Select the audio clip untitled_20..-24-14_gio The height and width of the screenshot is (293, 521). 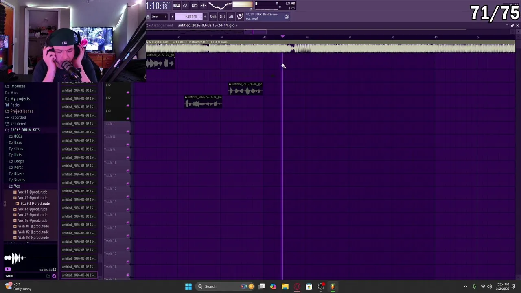pos(245,89)
